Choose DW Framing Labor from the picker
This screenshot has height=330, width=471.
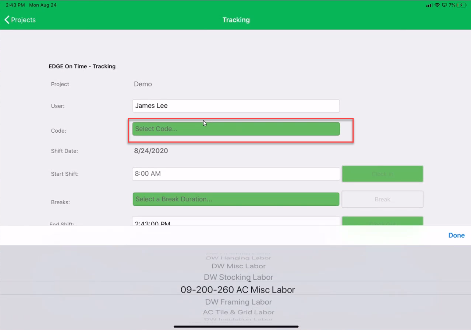(238, 302)
